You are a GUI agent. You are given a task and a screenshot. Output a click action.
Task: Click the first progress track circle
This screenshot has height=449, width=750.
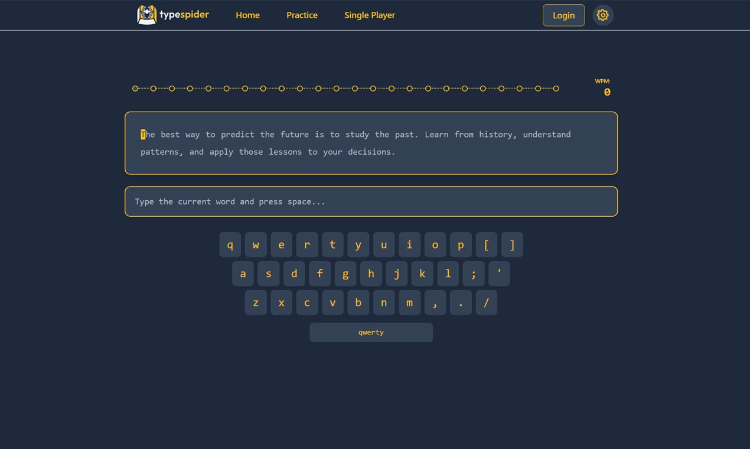pos(135,88)
